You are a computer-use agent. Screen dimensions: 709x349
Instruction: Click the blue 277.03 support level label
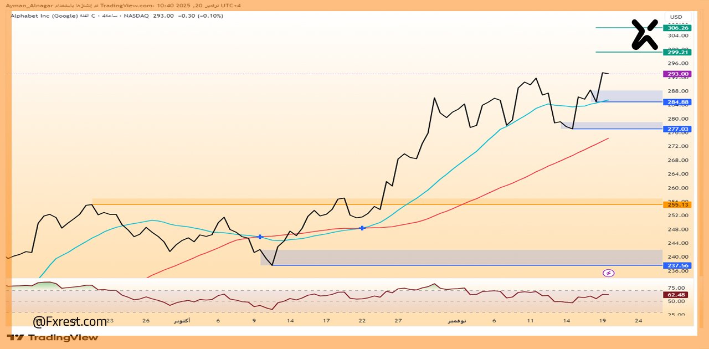(x=678, y=129)
